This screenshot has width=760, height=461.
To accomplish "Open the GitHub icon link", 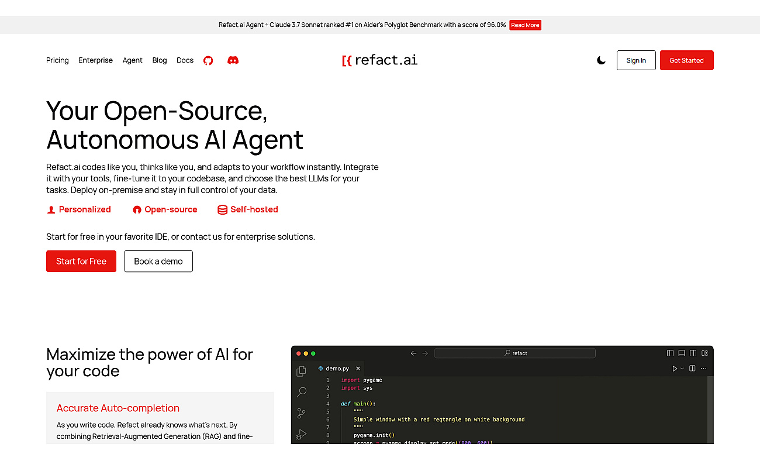I will (x=208, y=60).
